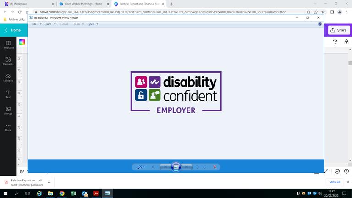Open the Chrome three-dot menu

click(347, 12)
